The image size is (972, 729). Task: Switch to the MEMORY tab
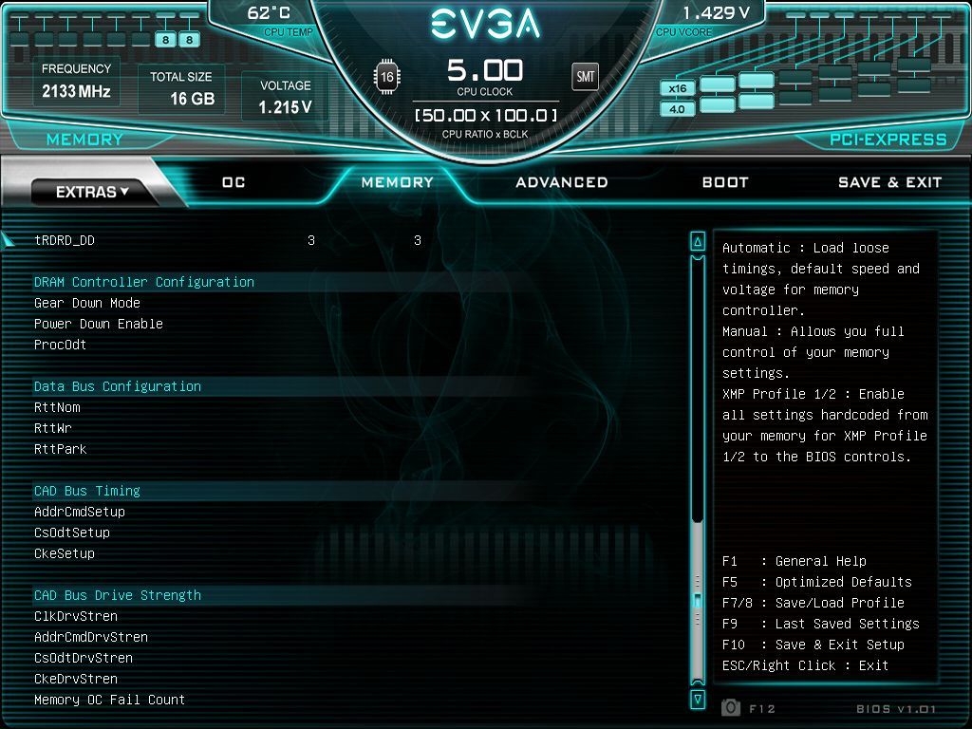(398, 182)
